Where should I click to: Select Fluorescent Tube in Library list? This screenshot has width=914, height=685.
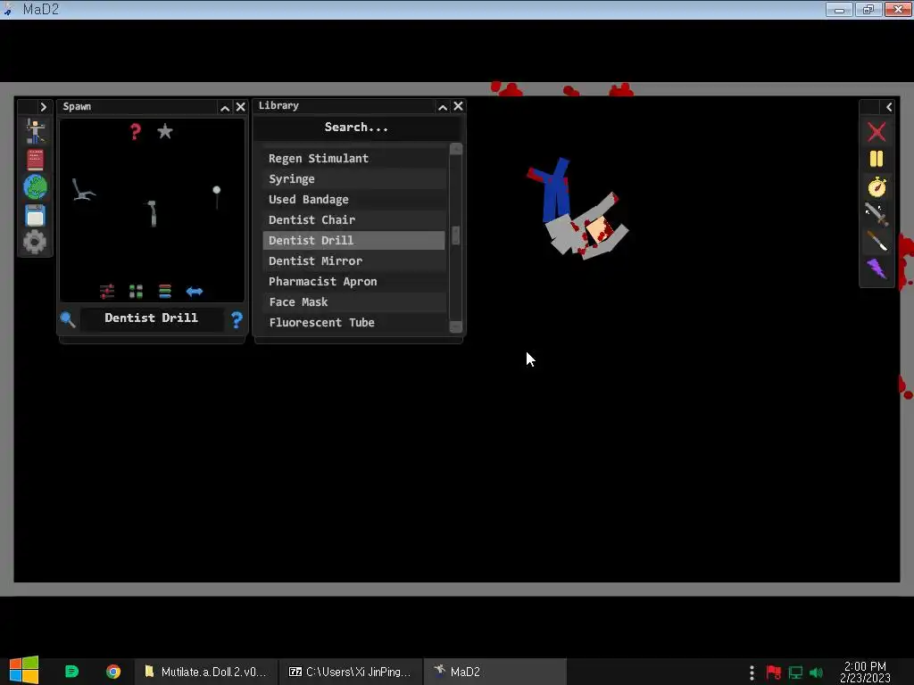[x=353, y=322]
